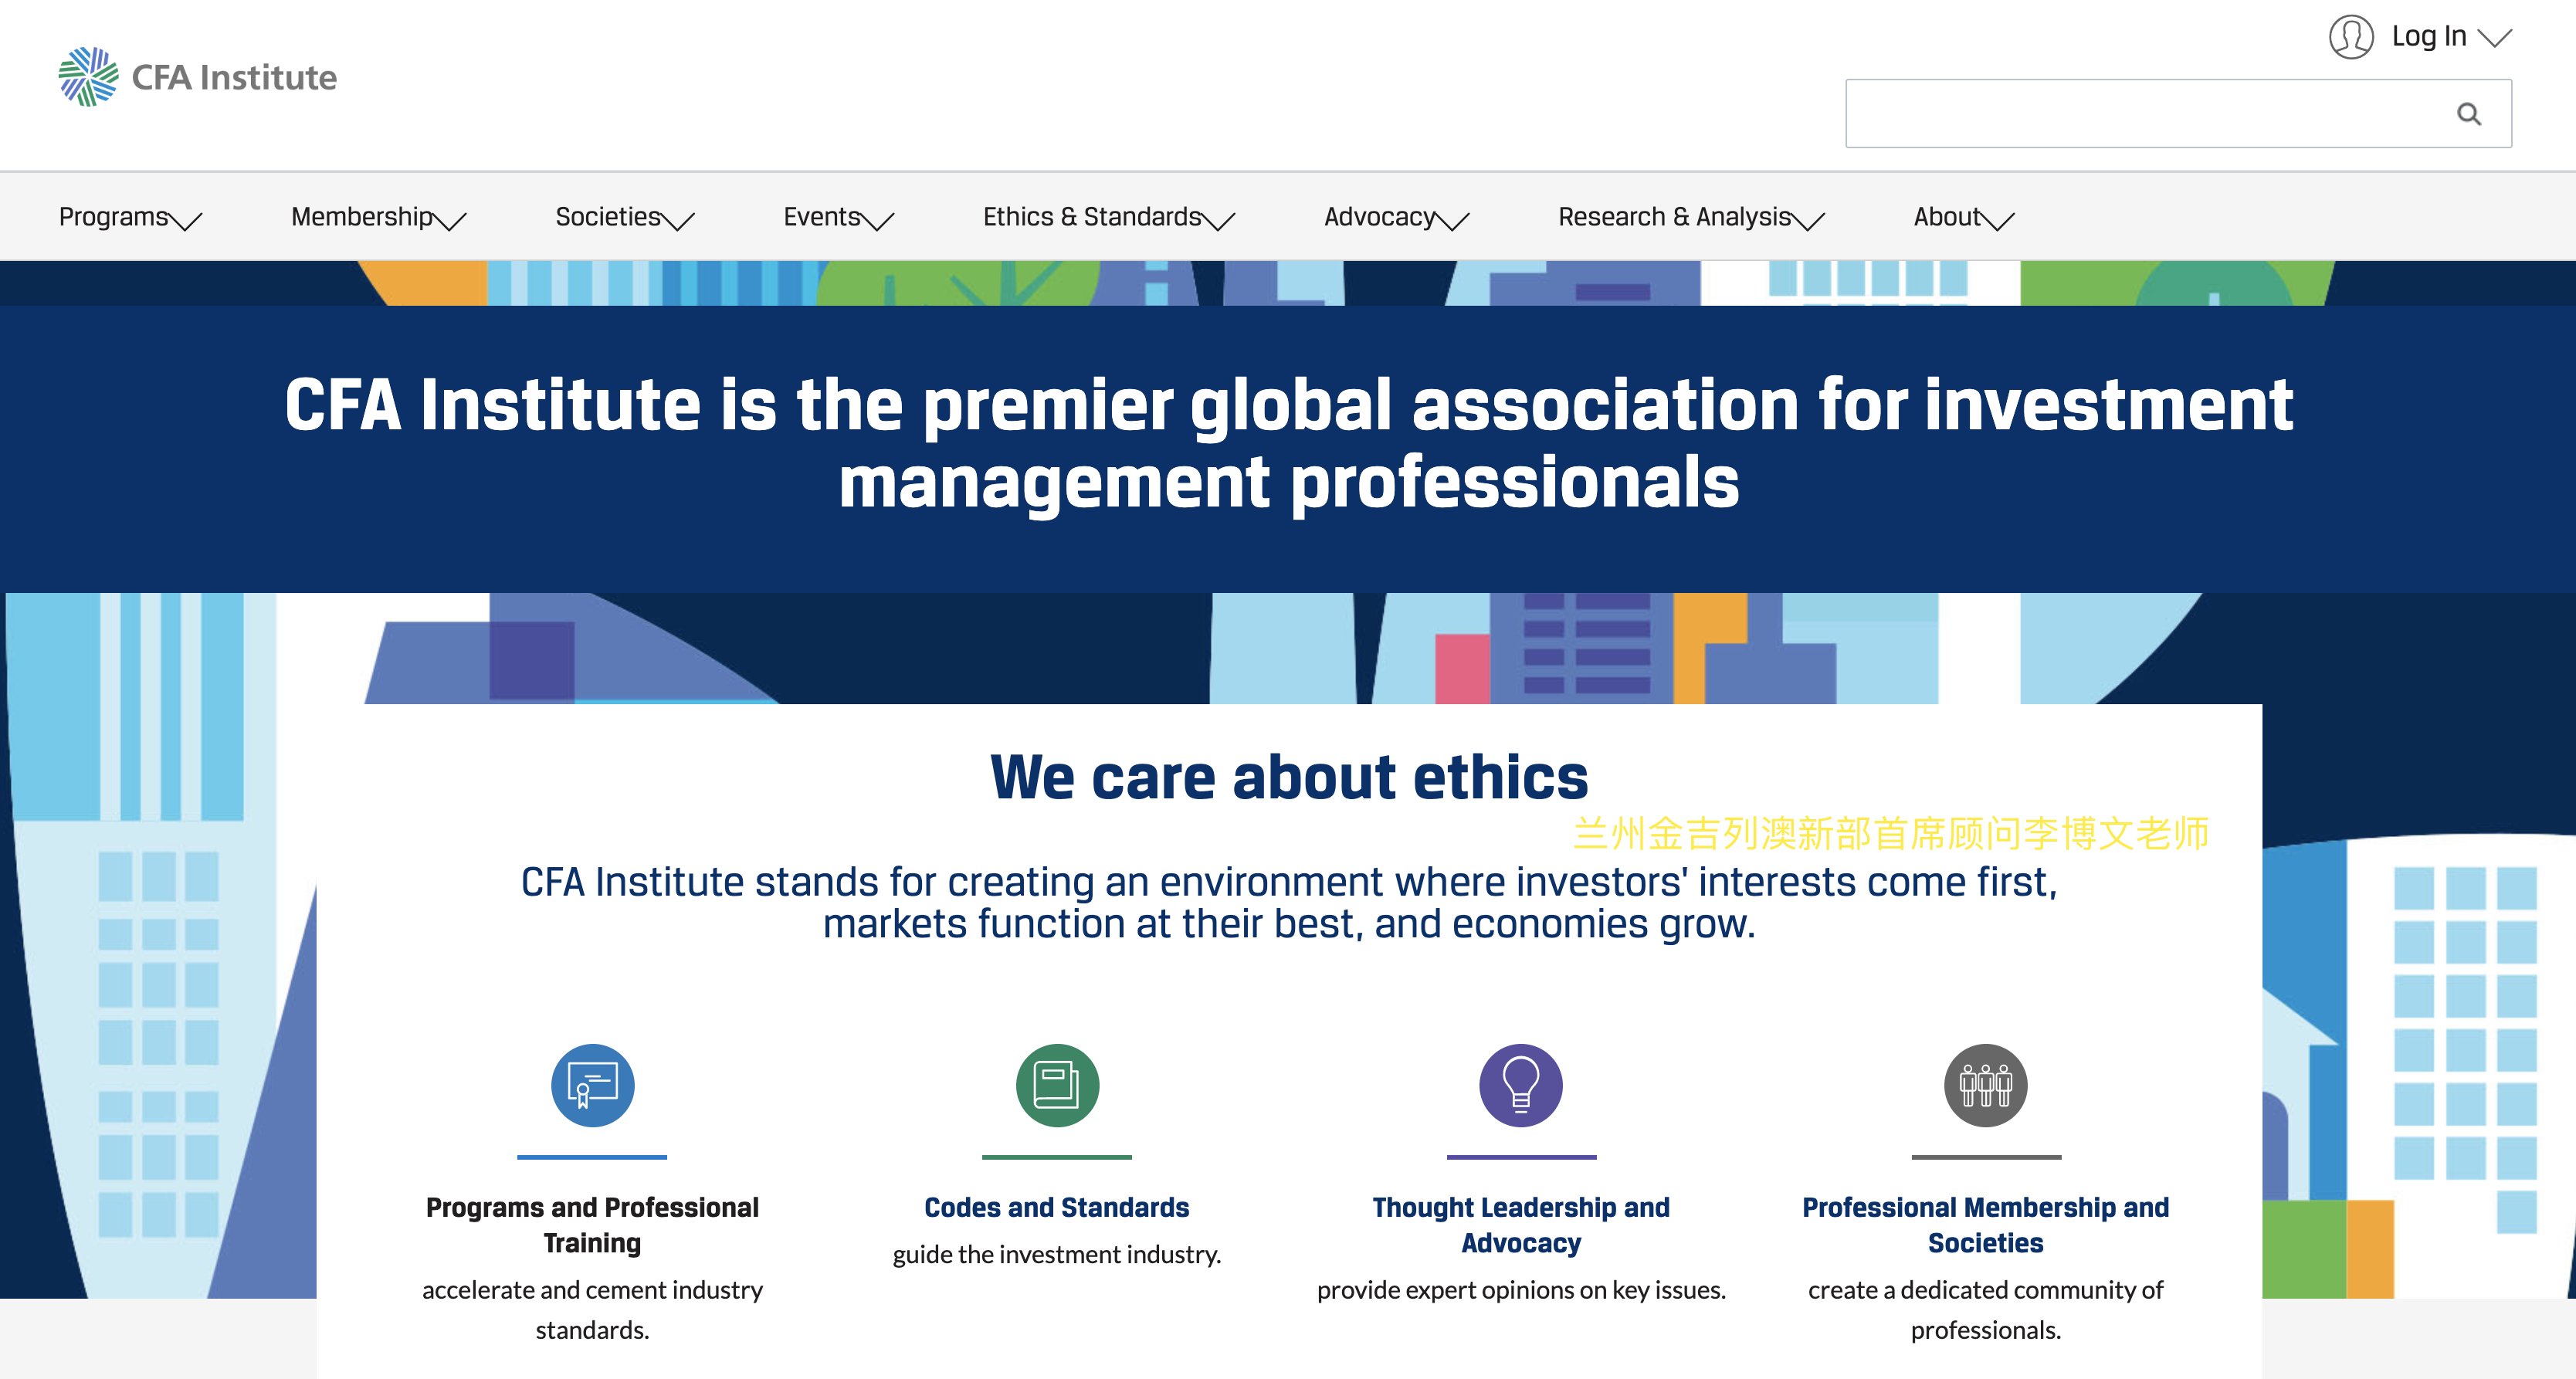Image resolution: width=2576 pixels, height=1379 pixels.
Task: Expand the Log In dropdown arrow
Action: pos(2495,38)
